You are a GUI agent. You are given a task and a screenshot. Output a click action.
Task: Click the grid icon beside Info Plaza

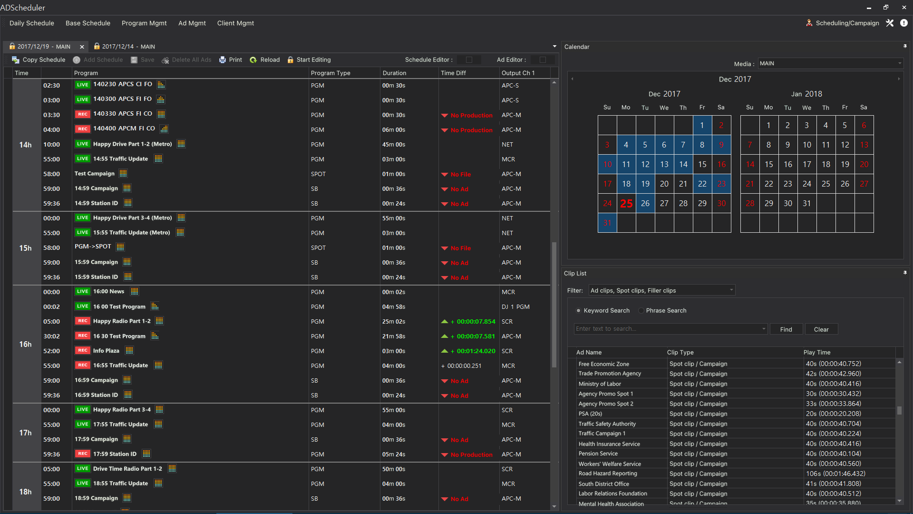[129, 350]
